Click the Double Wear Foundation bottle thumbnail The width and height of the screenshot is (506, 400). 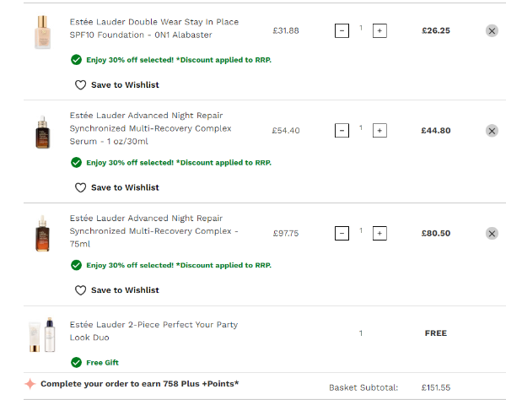(43, 32)
